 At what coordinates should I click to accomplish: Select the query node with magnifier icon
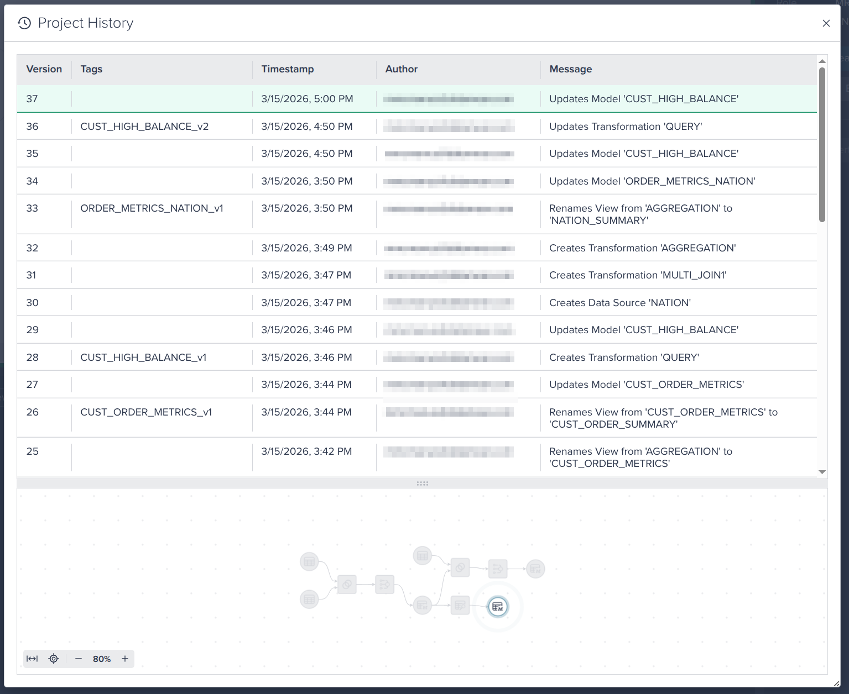(460, 605)
